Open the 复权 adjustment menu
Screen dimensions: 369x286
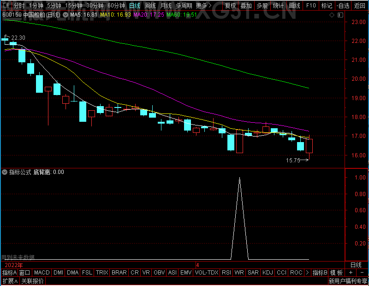click(x=230, y=6)
